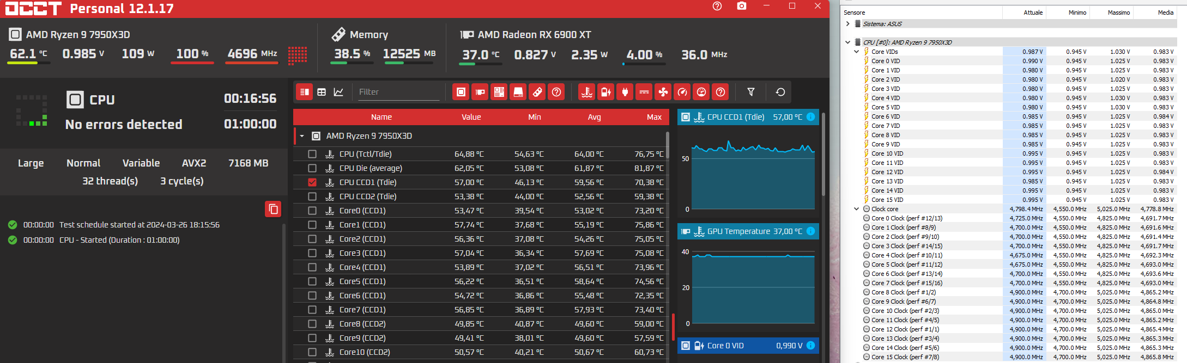Toggle the storage drive filter icon
The image size is (1187, 363).
pos(518,92)
